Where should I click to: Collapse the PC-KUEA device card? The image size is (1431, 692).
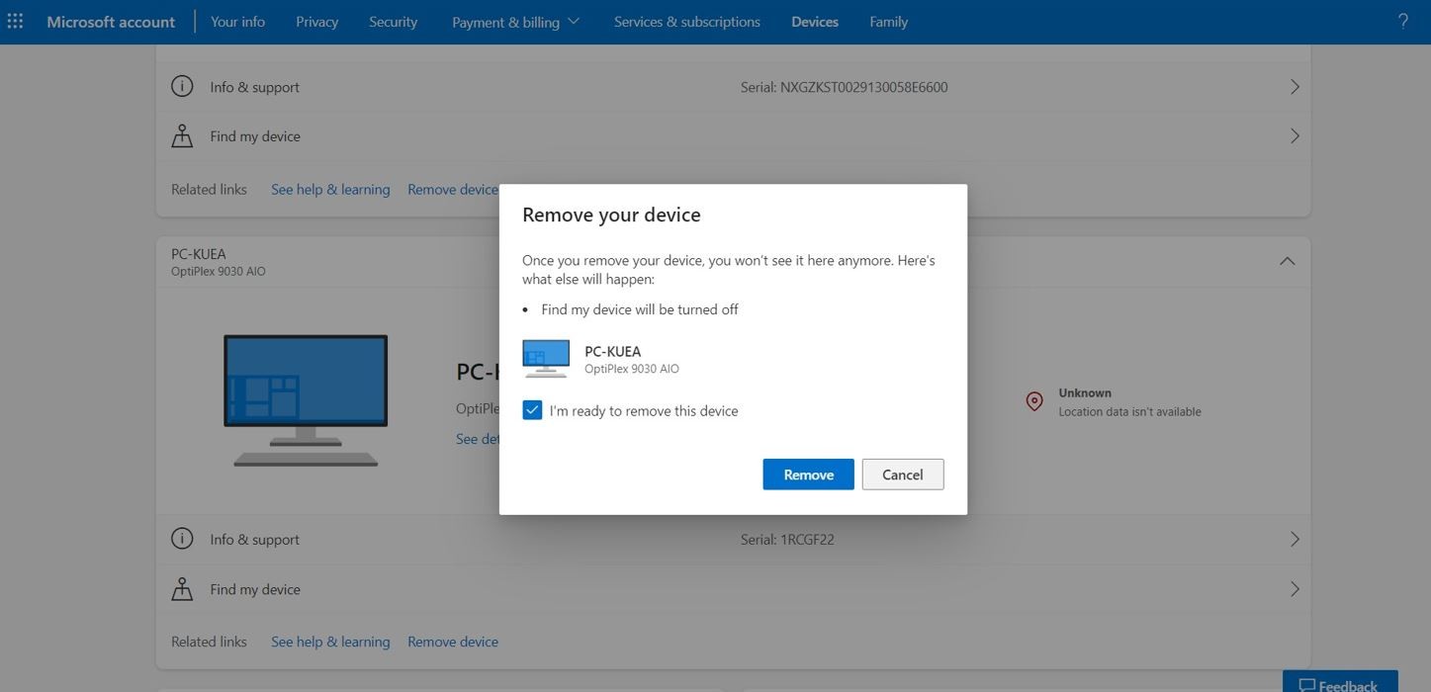pyautogui.click(x=1287, y=261)
